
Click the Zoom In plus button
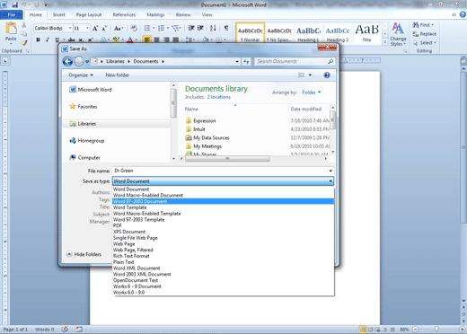point(462,330)
